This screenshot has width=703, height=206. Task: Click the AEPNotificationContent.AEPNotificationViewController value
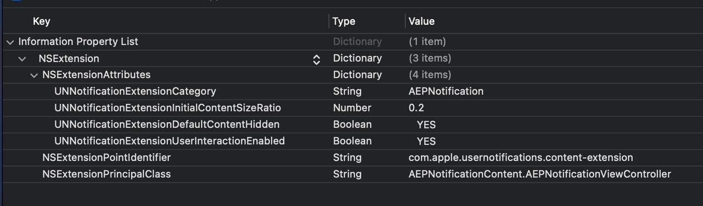(x=540, y=174)
